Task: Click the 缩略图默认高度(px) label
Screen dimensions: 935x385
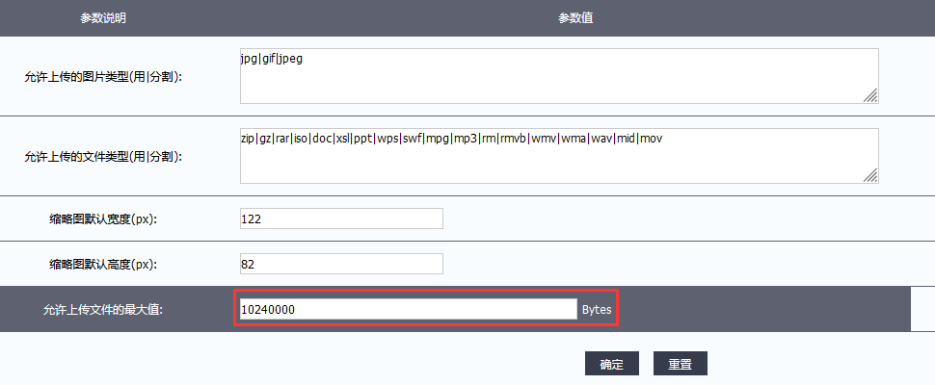Action: 103,264
